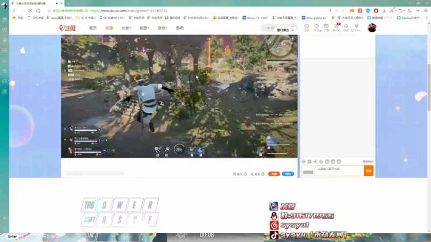Close the 窗口弹出 tooltip

[293, 30]
